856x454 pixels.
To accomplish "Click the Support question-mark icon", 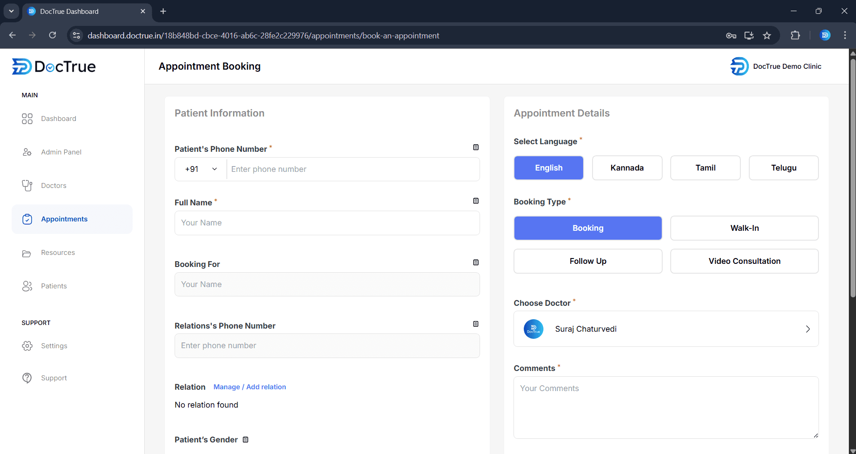I will [x=27, y=378].
